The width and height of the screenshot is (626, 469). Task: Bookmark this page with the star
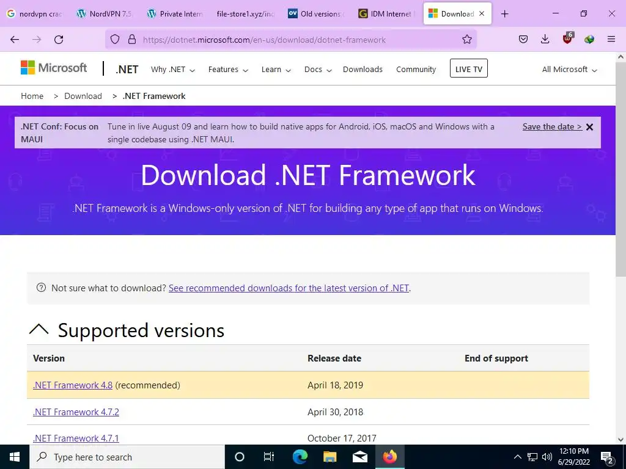coord(466,40)
